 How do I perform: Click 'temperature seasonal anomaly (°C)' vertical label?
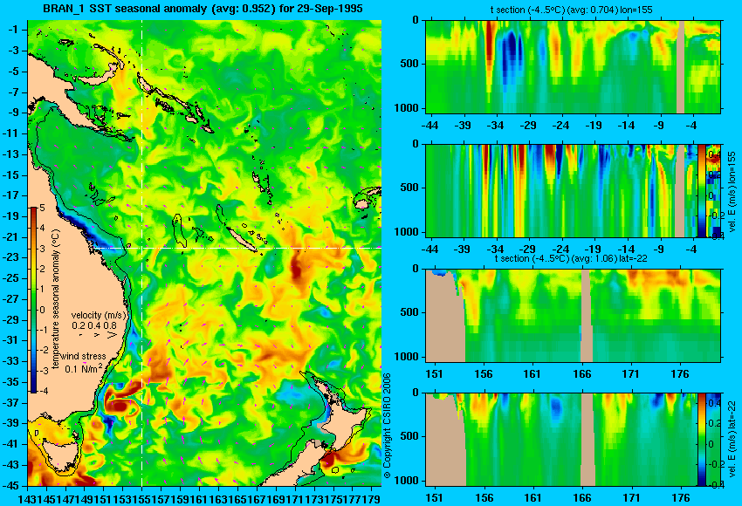click(56, 299)
